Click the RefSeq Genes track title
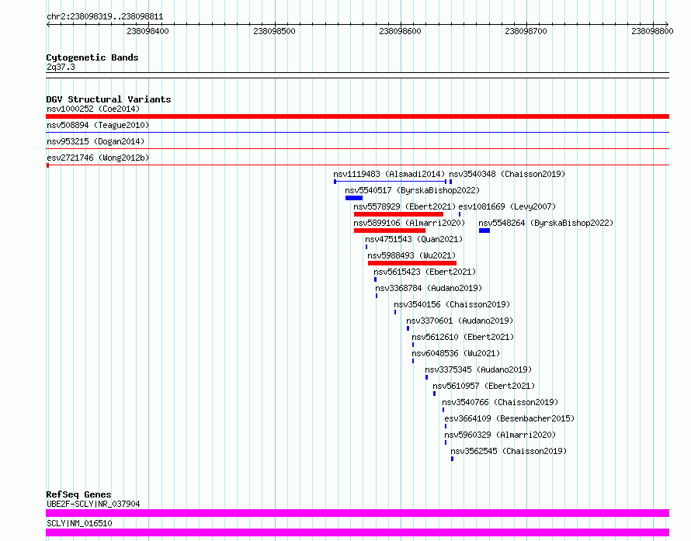The height and width of the screenshot is (541, 691). [x=78, y=494]
